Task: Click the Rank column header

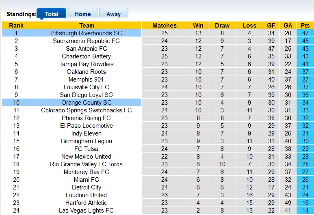Action: pyautogui.click(x=16, y=26)
